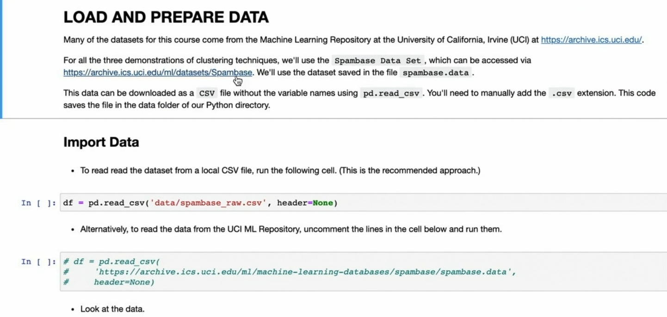This screenshot has width=667, height=317.
Task: Click the '.csv' inline code text
Action: pos(562,93)
